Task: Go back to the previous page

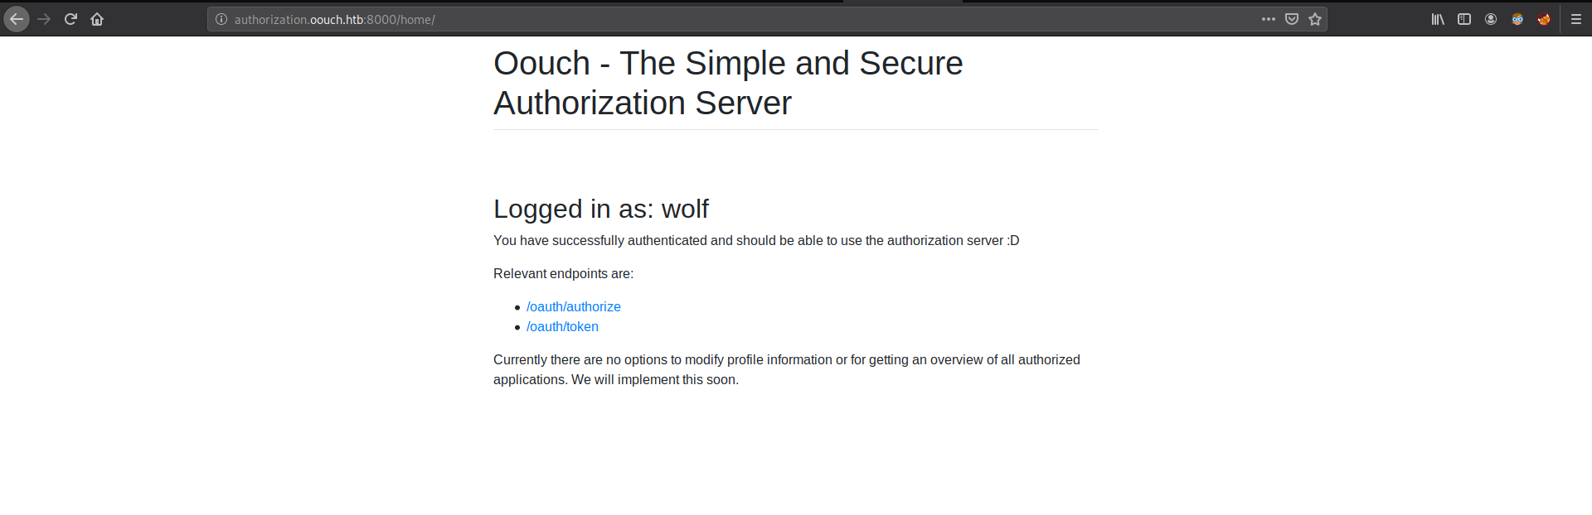Action: (17, 19)
